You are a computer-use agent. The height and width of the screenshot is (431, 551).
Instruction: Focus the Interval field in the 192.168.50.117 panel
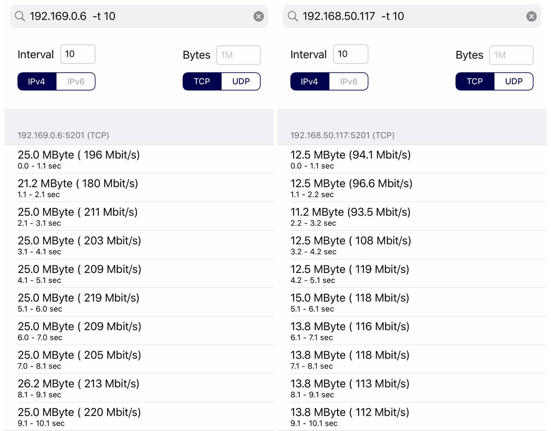(x=351, y=54)
